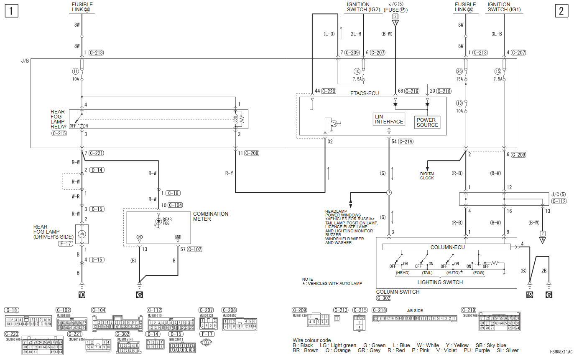Click the driver's side rear fog lamp bulb symbol
Viewport: 574px width, 355px height.
tap(82, 234)
